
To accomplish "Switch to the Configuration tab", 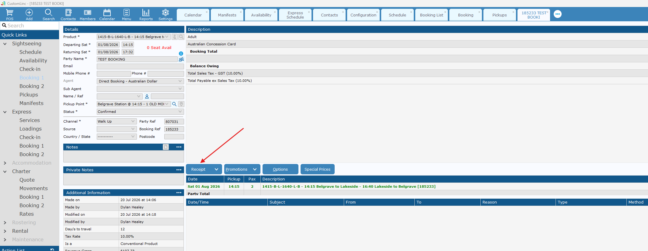I will point(363,15).
